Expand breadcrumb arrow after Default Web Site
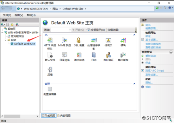The image size is (174, 123). 86,9
